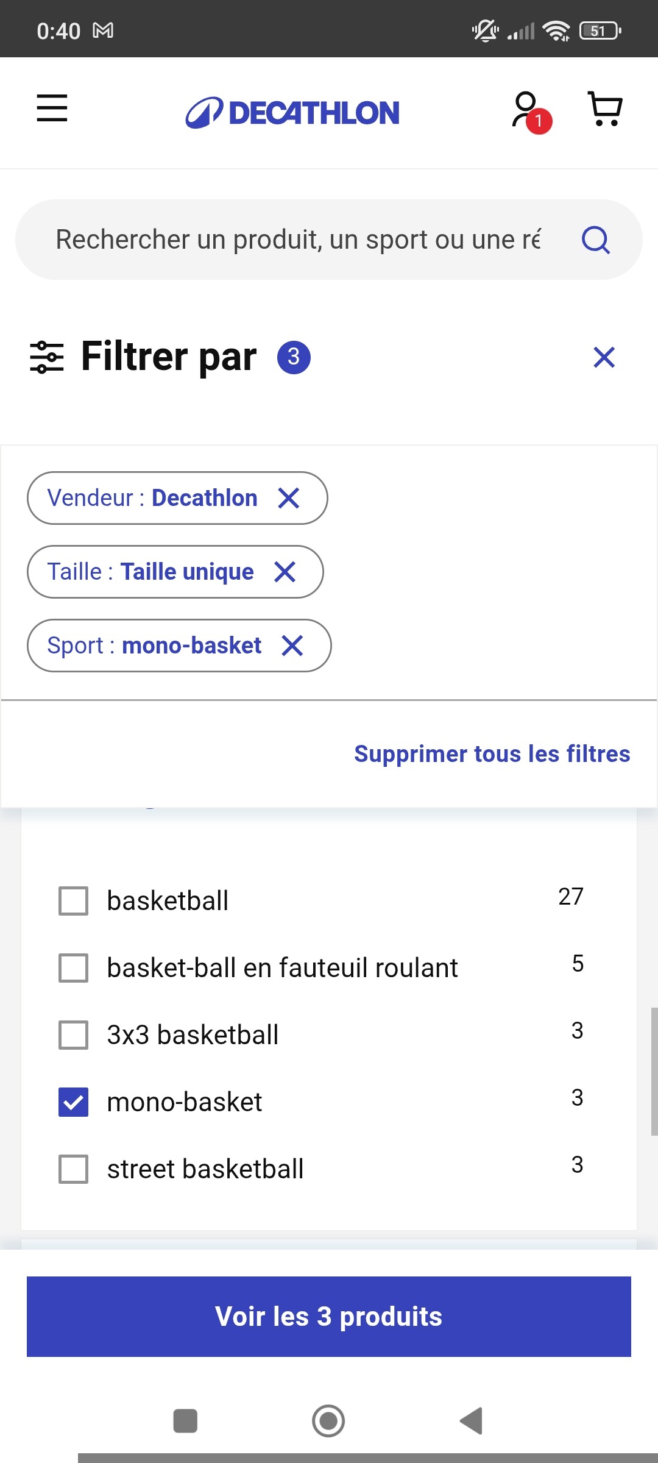Screen dimensions: 658x1463
Task: Tap the Android home button
Action: pyautogui.click(x=328, y=1421)
